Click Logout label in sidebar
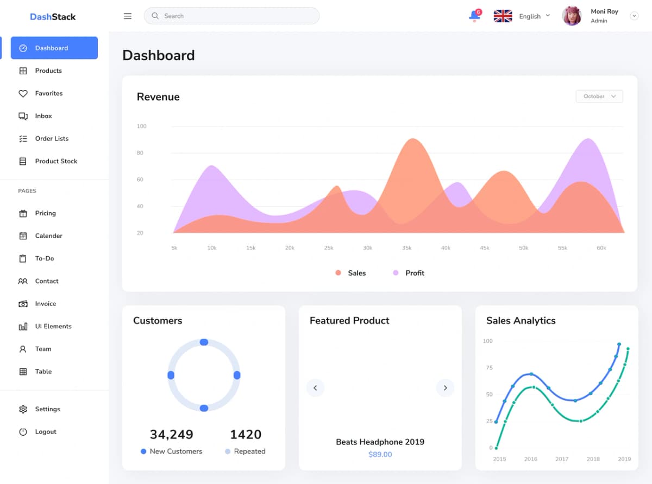 coord(46,432)
